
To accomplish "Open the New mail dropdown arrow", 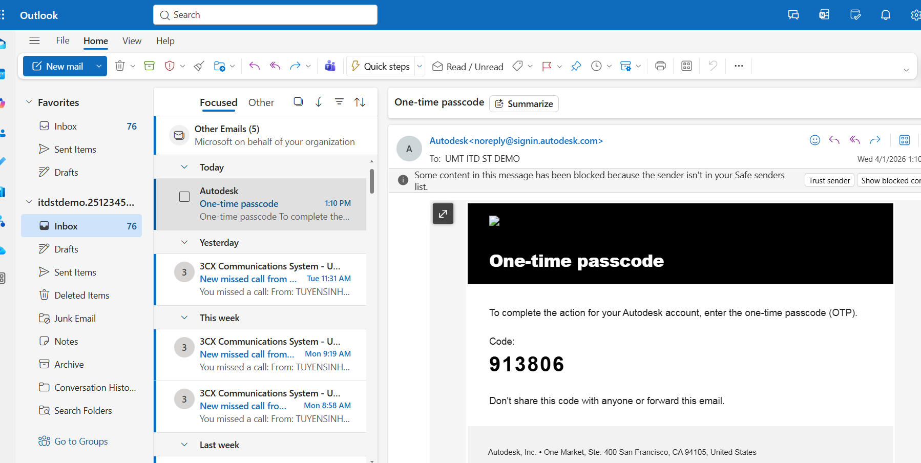I will tap(99, 66).
